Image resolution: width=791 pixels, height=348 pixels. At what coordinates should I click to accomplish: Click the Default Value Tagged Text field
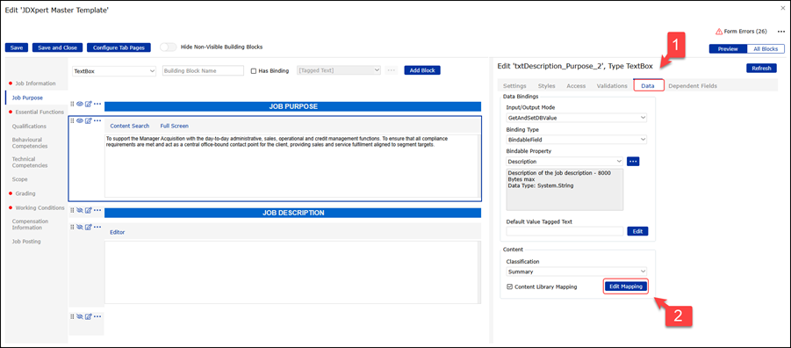[565, 231]
